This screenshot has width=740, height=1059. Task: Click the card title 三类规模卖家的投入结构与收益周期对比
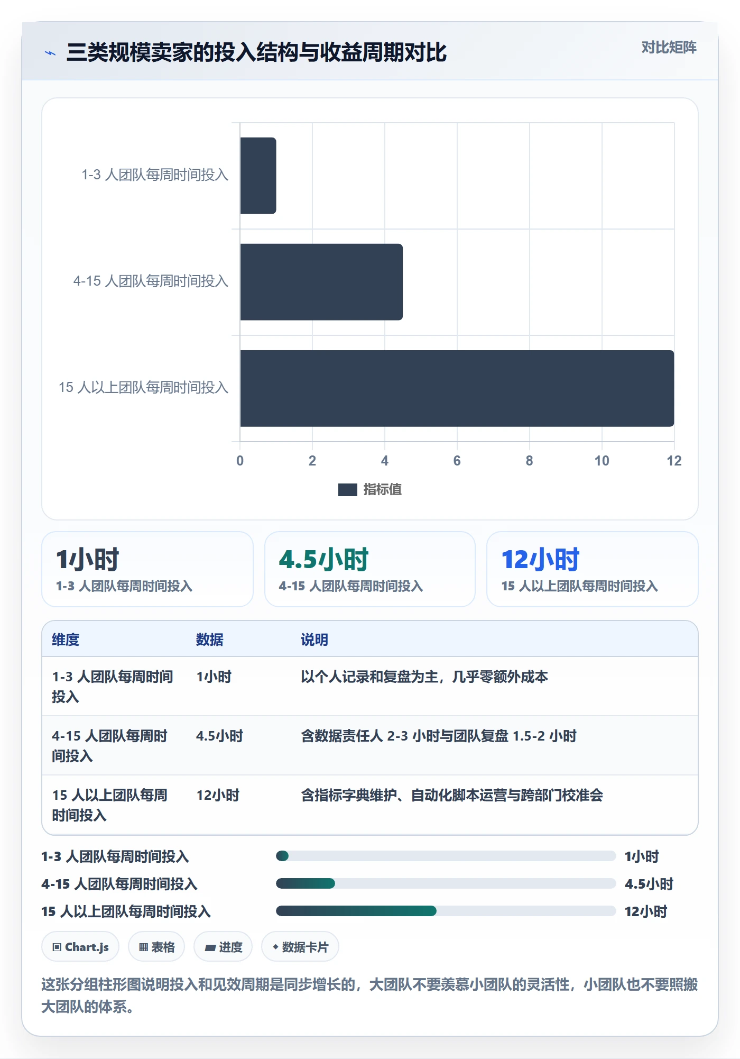[256, 52]
